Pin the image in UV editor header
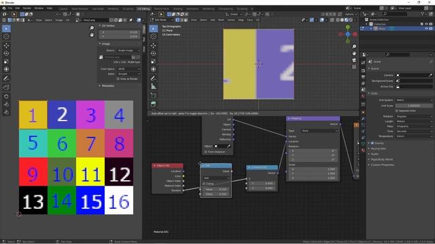The width and height of the screenshot is (435, 244). click(130, 20)
